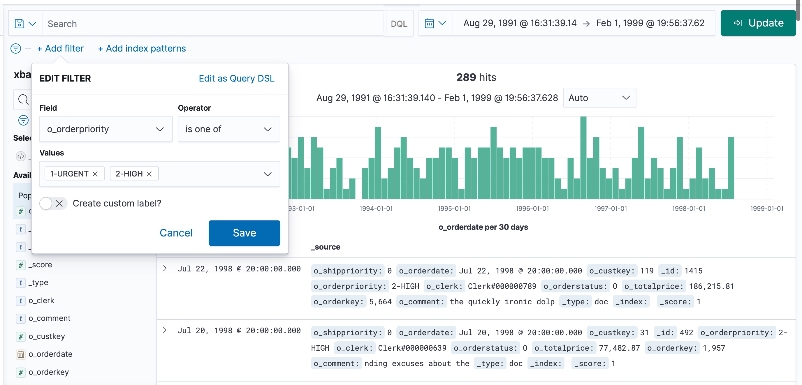802x385 pixels.
Task: Open the Operator dropdown showing is one of
Action: (229, 129)
